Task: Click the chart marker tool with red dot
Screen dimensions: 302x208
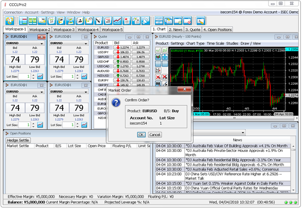Action: point(158,70)
